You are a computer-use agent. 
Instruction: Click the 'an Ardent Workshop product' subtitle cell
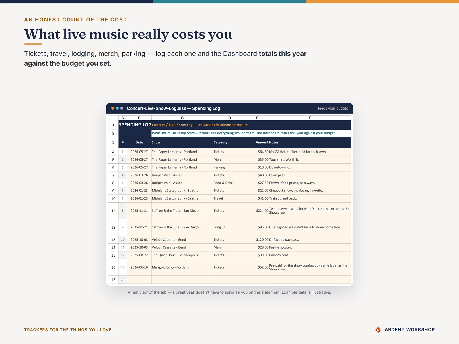click(200, 125)
